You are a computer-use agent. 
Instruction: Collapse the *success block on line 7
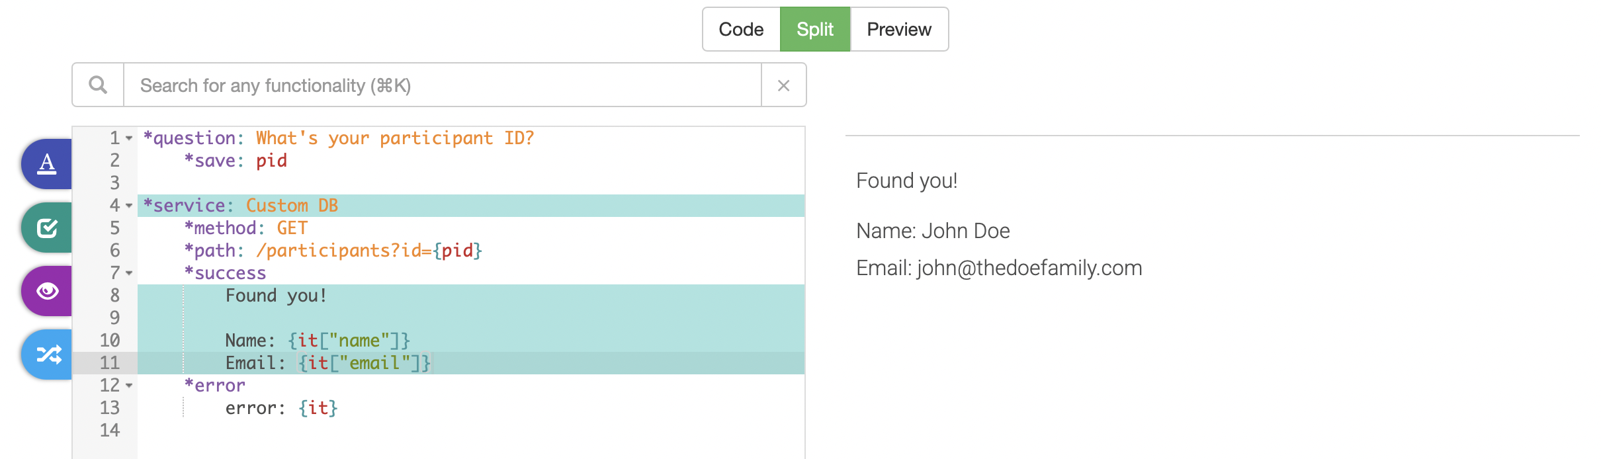pos(129,273)
